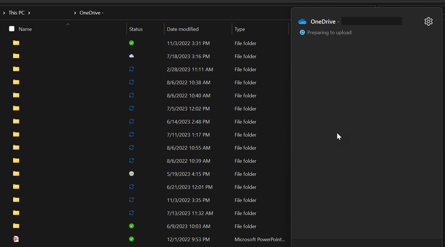Click the OneDrive cloud logo in the flyout

tap(302, 21)
